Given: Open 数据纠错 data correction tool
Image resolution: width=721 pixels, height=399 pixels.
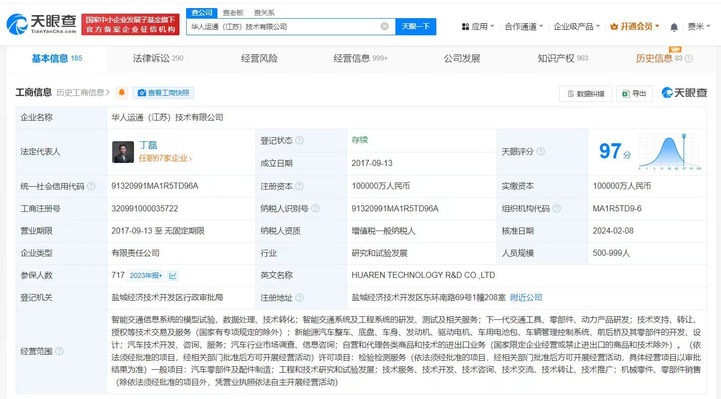Looking at the screenshot, I should [585, 94].
